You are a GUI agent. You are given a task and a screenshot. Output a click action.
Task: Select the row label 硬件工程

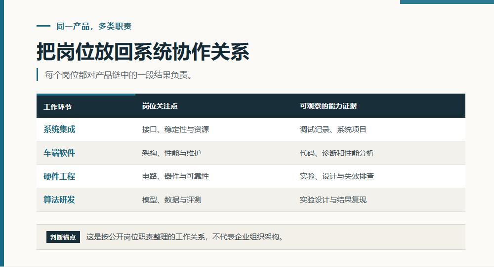pyautogui.click(x=59, y=176)
